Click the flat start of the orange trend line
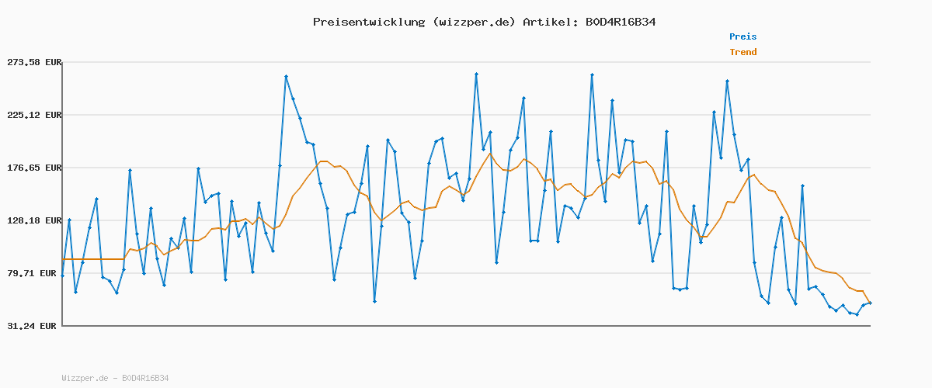Screen dimensions: 932x388 (93, 259)
